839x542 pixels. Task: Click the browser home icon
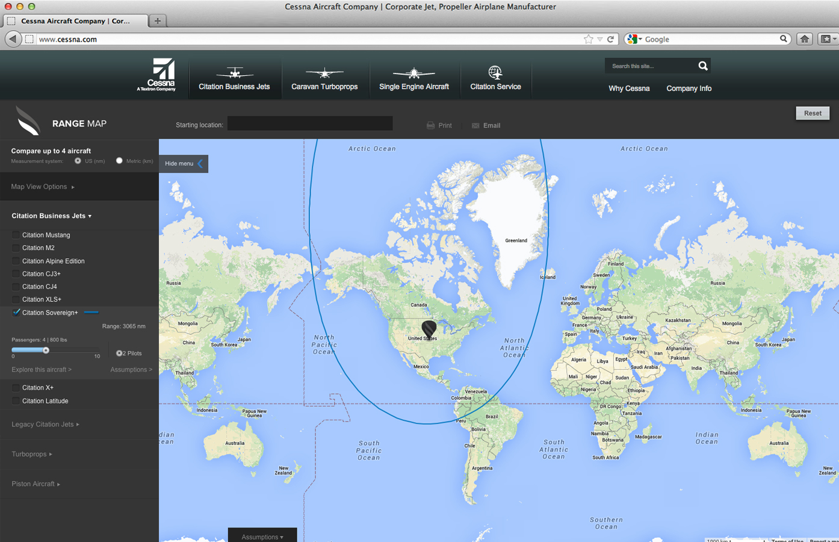coord(805,39)
